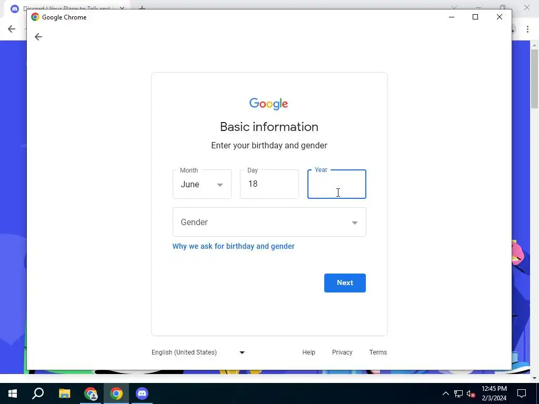Screen dimensions: 539x404
Task: Click the blue Next button
Action: click(x=345, y=282)
